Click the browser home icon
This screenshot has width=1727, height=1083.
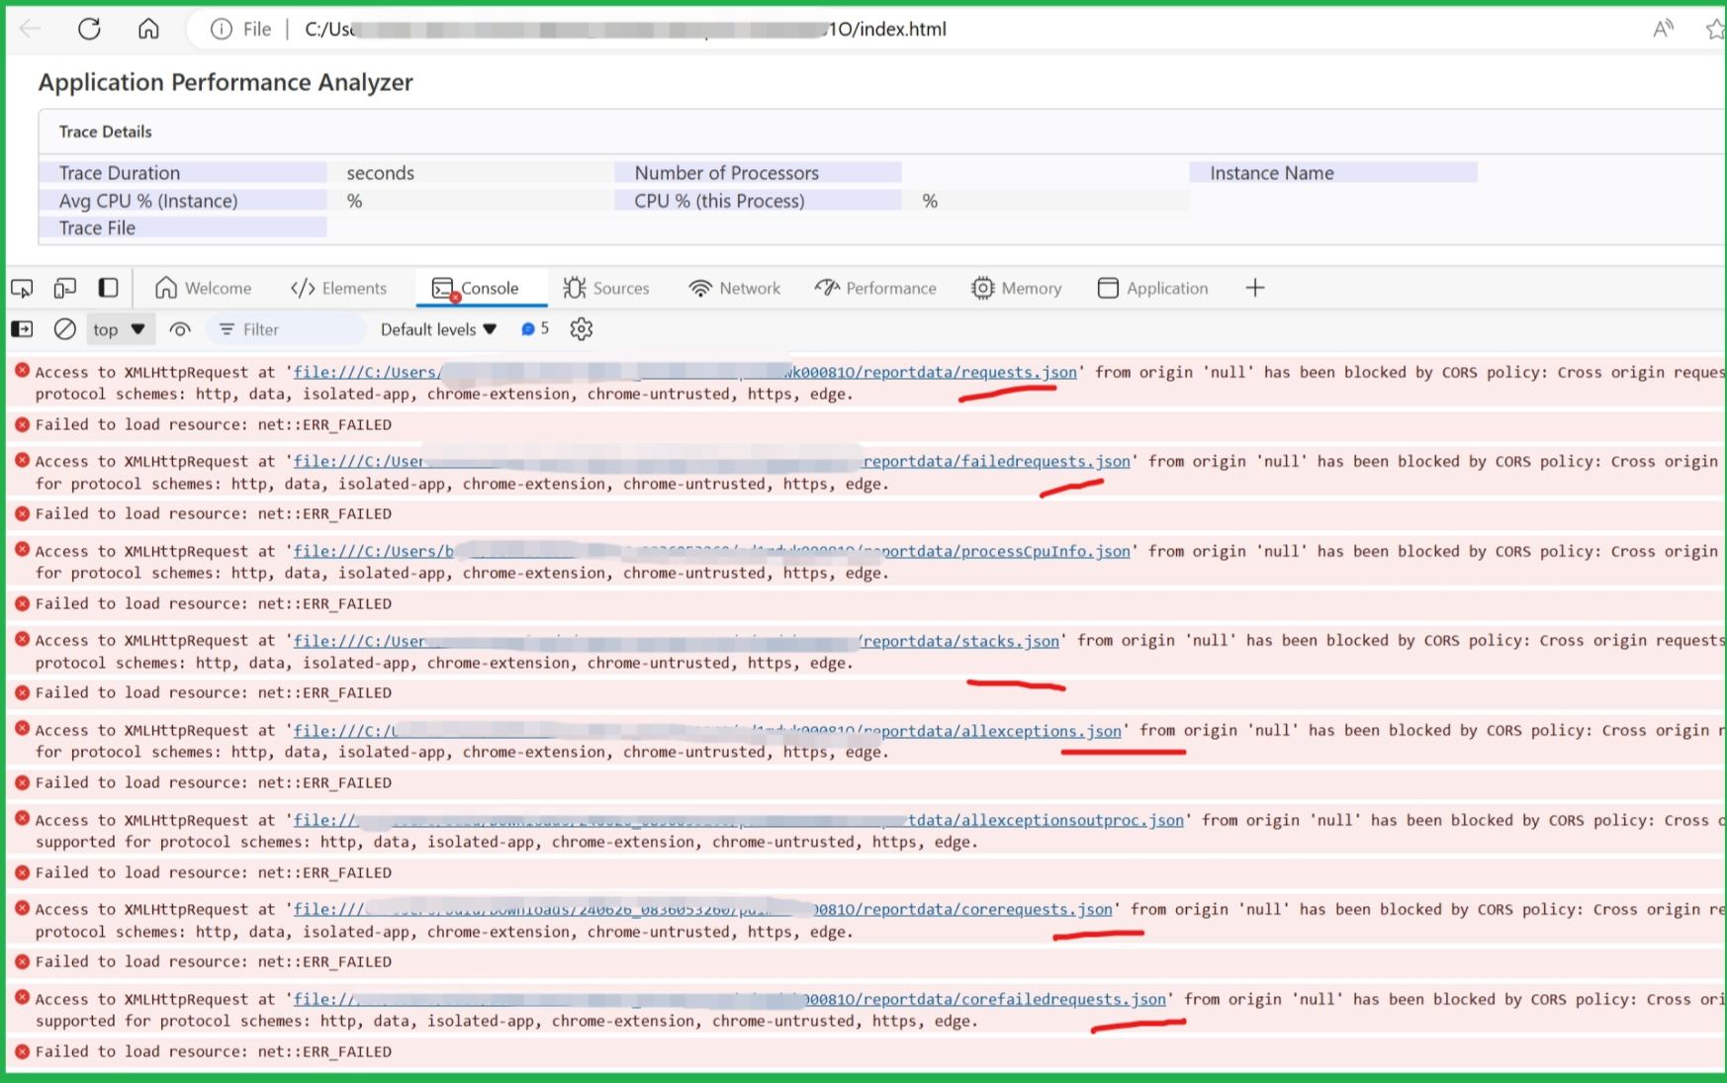148,29
